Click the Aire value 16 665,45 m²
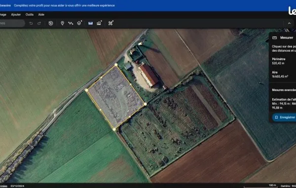296x188 pixels. tap(280, 76)
